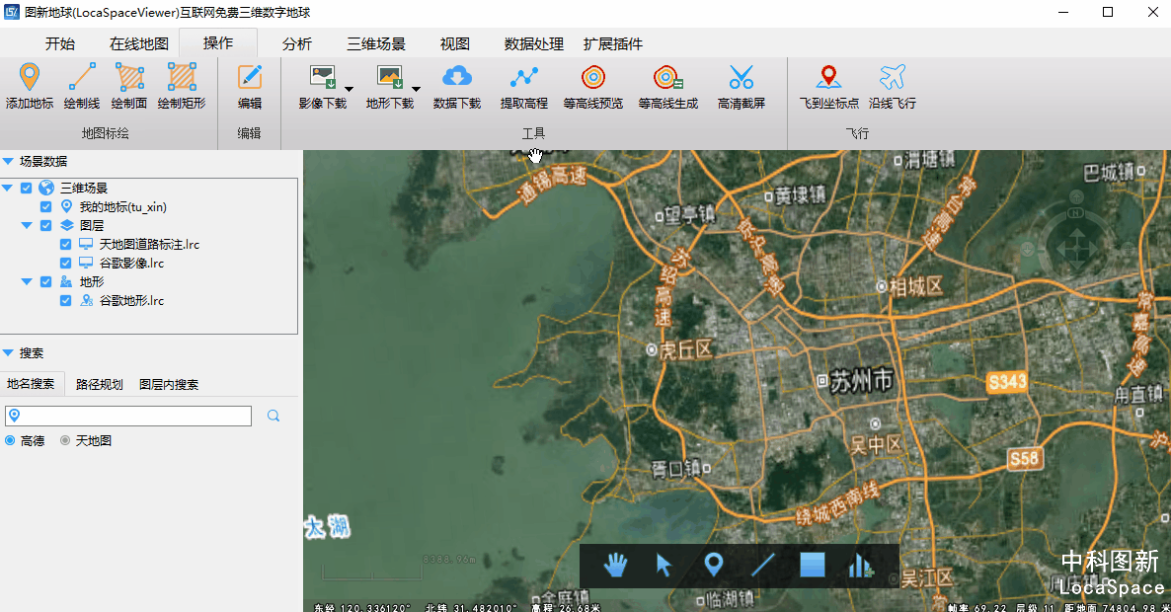Collapse the 图层 tree node
Screen dimensions: 1171x612
(x=27, y=225)
